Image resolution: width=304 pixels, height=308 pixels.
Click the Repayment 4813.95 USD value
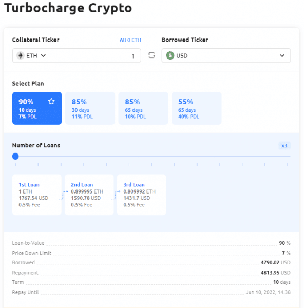tap(276, 273)
